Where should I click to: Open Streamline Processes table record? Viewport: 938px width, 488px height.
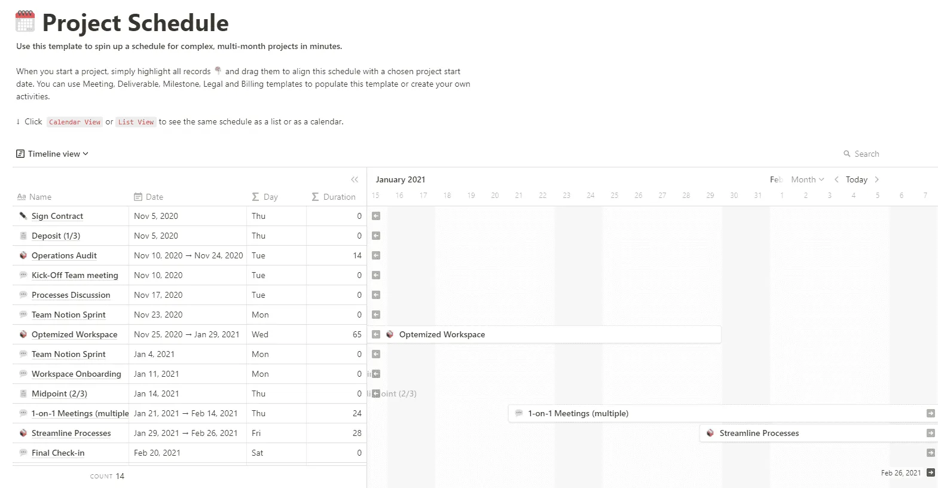coord(71,433)
